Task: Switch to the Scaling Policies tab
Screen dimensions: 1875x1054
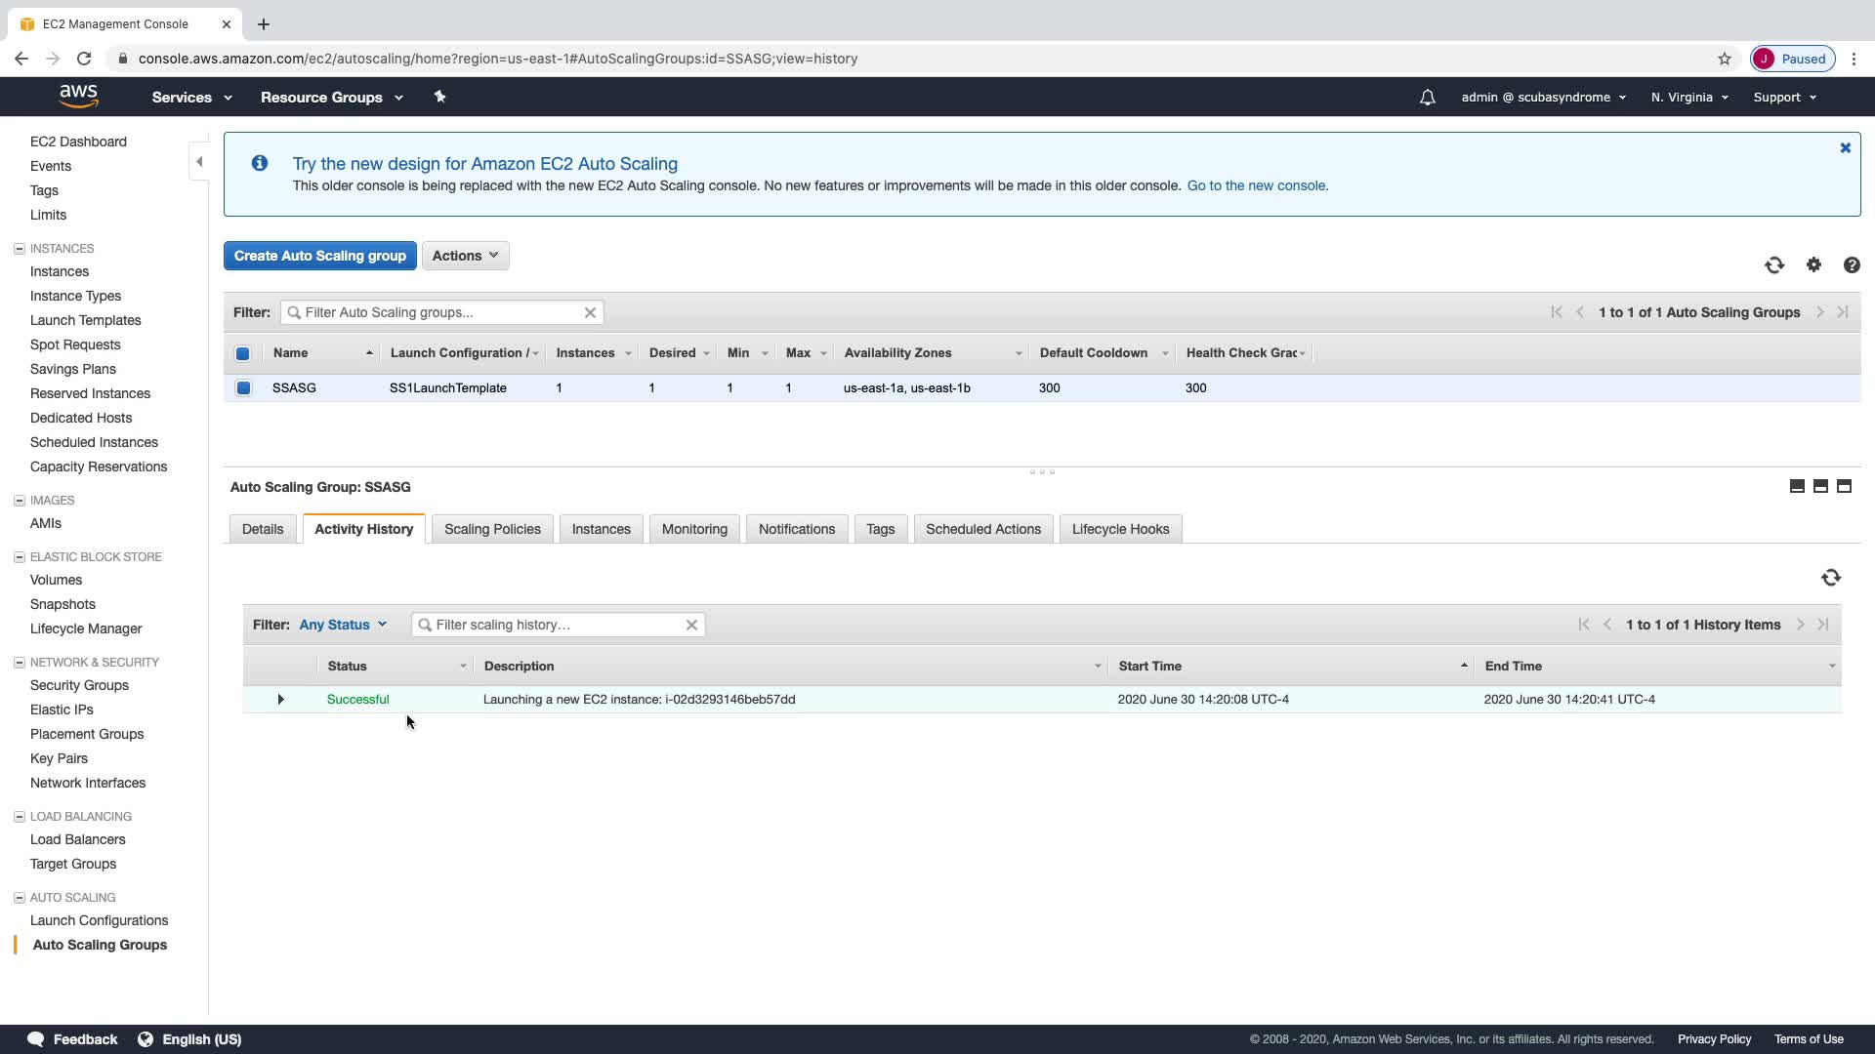Action: [492, 529]
